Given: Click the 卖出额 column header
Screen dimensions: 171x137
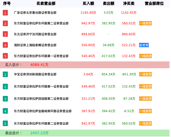Looking at the screenshot, I should click(109, 4).
